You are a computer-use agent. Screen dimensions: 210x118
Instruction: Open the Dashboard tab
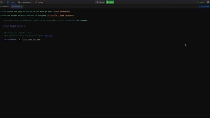click(4, 7)
